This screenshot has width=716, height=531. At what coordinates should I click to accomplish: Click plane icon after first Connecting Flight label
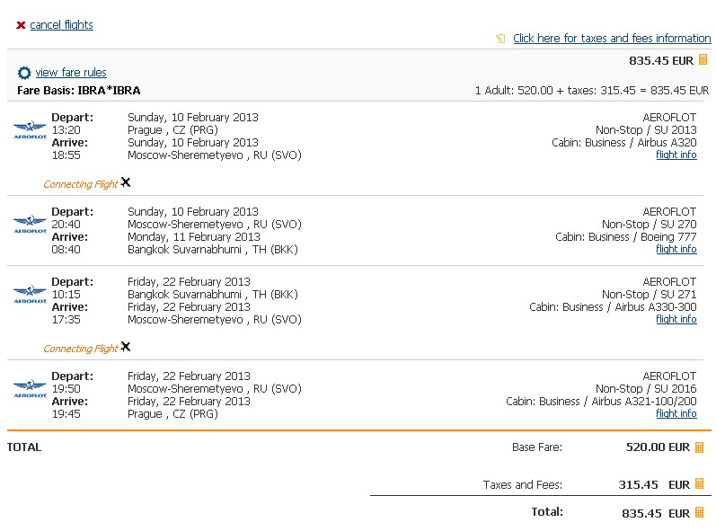click(x=126, y=182)
